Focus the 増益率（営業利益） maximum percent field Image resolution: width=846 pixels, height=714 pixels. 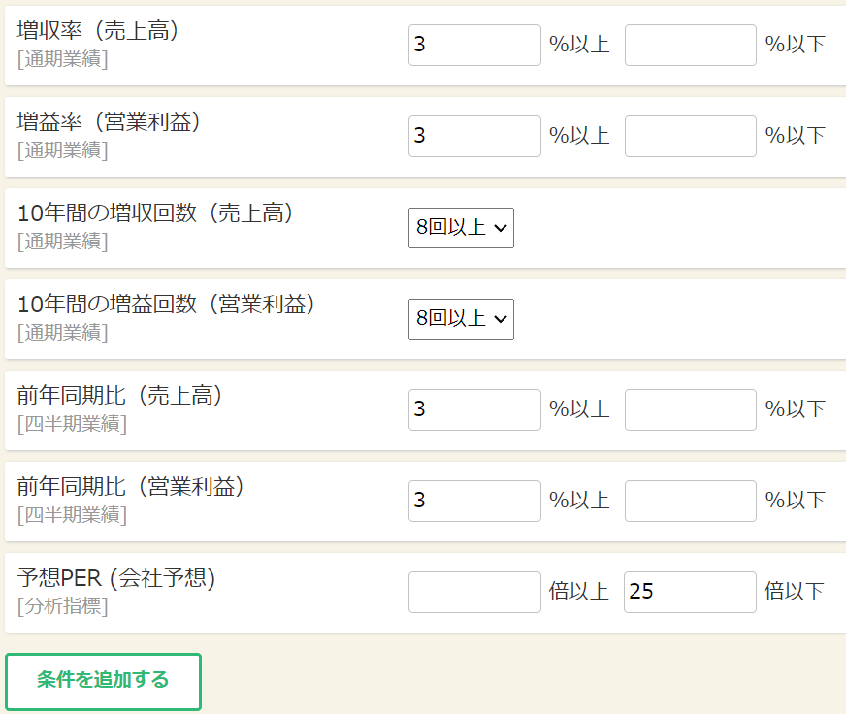690,137
